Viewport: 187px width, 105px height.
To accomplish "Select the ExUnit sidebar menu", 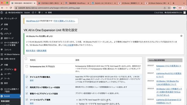I will tap(7, 96).
